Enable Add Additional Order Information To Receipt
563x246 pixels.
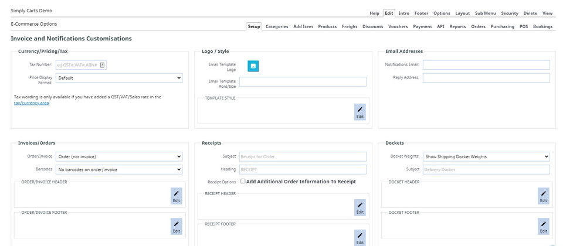[x=243, y=182]
